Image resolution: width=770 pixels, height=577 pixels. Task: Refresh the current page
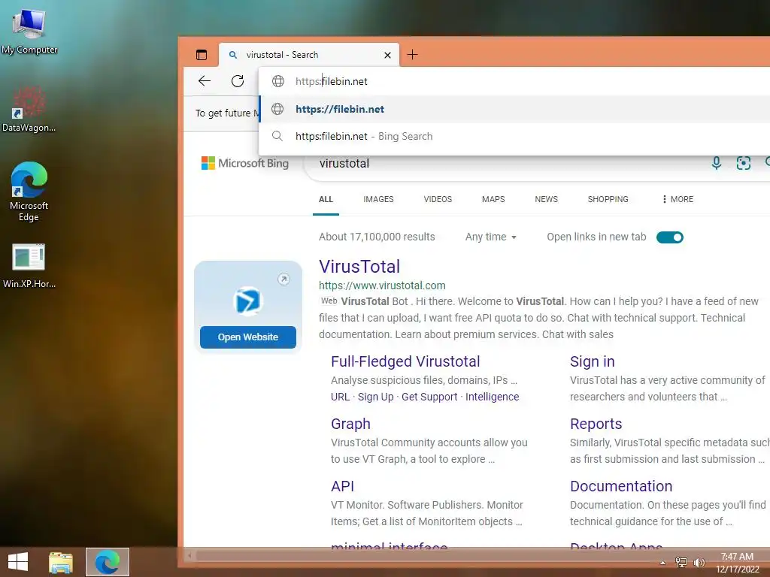pyautogui.click(x=238, y=81)
